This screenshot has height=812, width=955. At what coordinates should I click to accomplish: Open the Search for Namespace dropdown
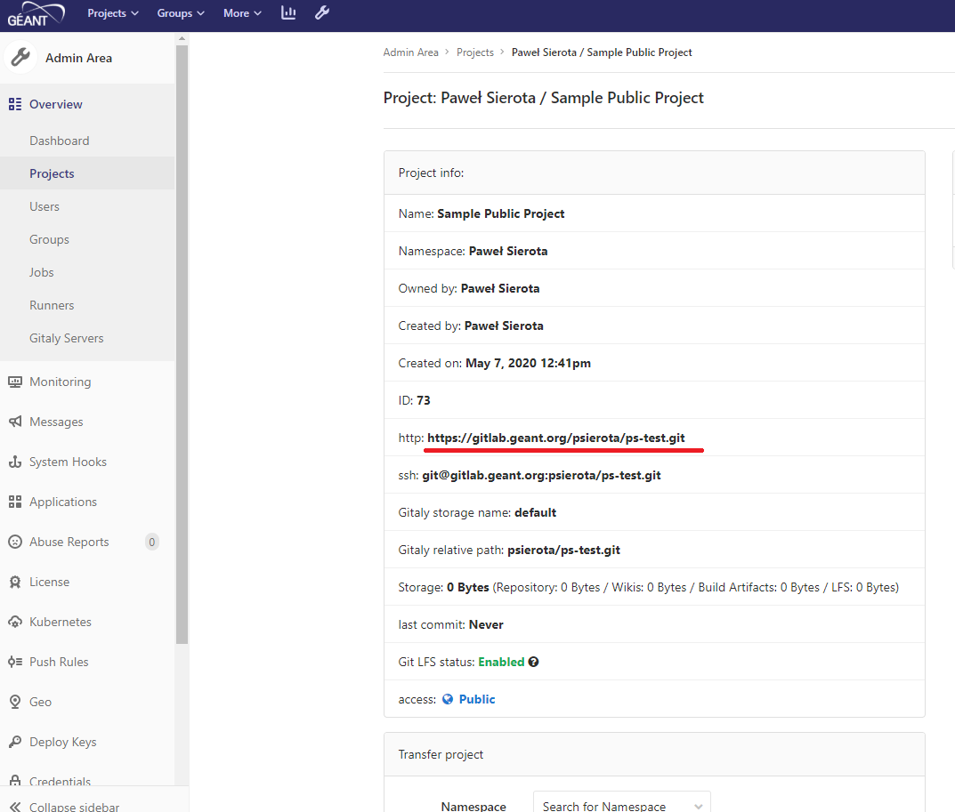[622, 803]
